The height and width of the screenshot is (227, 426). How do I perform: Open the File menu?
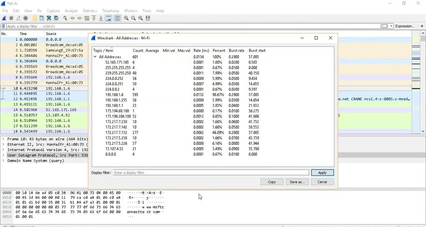(5, 11)
